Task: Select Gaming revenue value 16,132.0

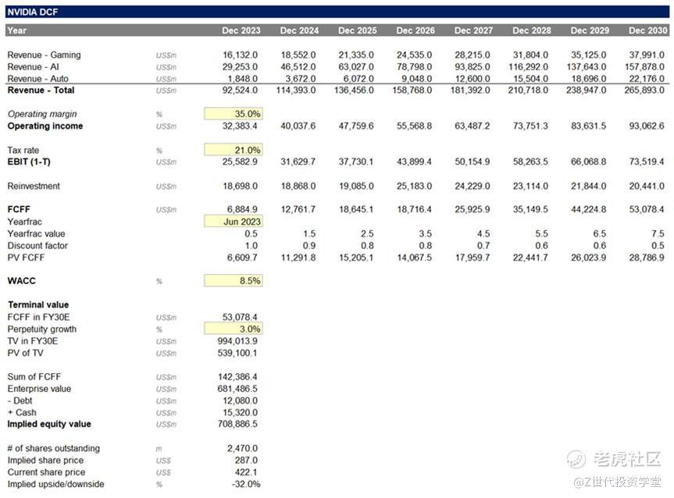Action: (241, 55)
